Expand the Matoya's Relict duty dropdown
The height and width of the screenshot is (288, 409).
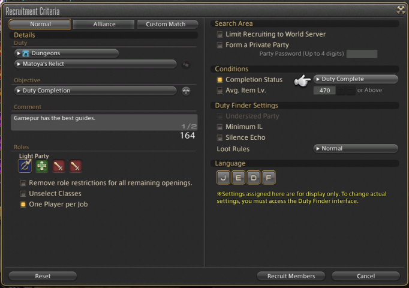click(x=95, y=64)
